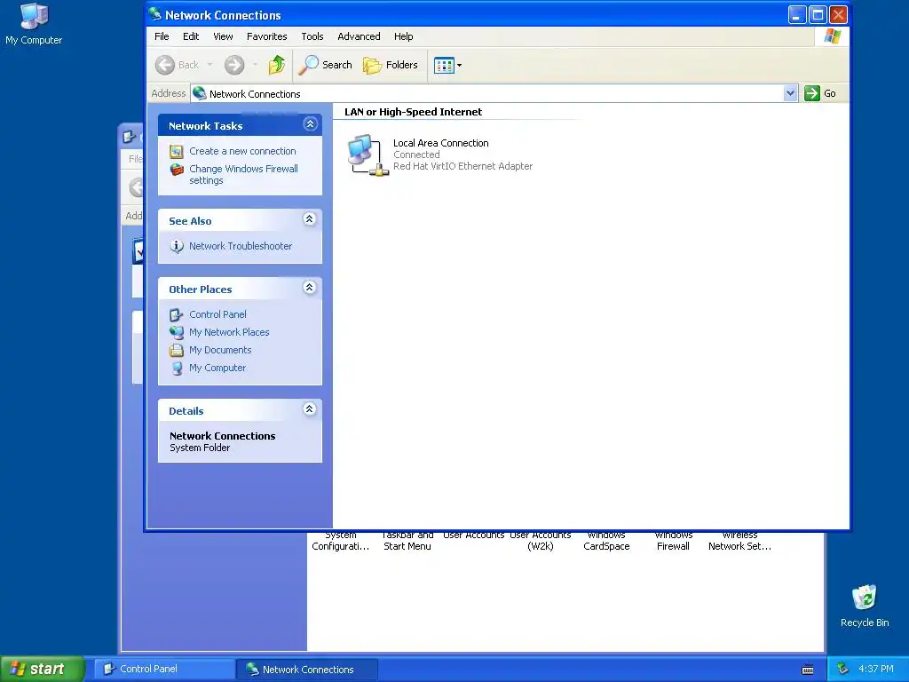Open the Address bar dropdown list
909x682 pixels.
click(x=790, y=93)
